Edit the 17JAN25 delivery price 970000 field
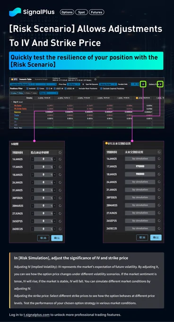Image resolution: width=174 pixels, height=322 pixels. click(140, 167)
